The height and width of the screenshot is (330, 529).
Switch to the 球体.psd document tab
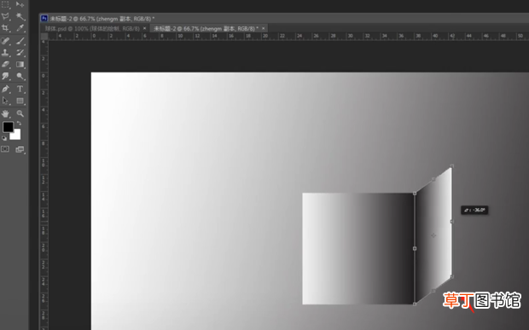(92, 29)
